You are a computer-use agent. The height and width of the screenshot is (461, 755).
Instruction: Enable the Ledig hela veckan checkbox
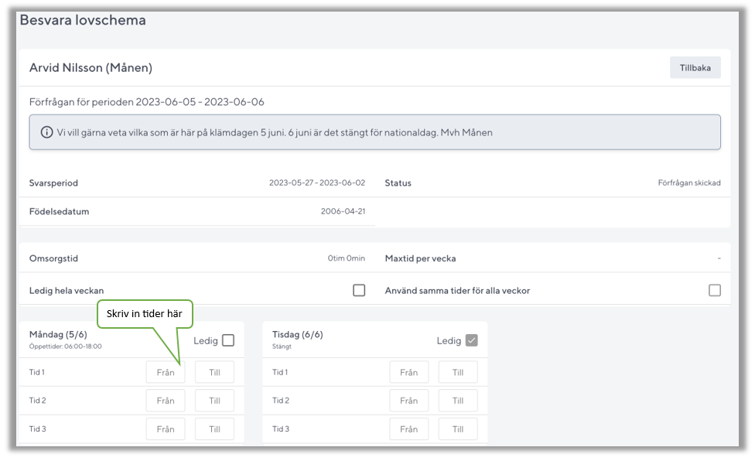click(359, 290)
